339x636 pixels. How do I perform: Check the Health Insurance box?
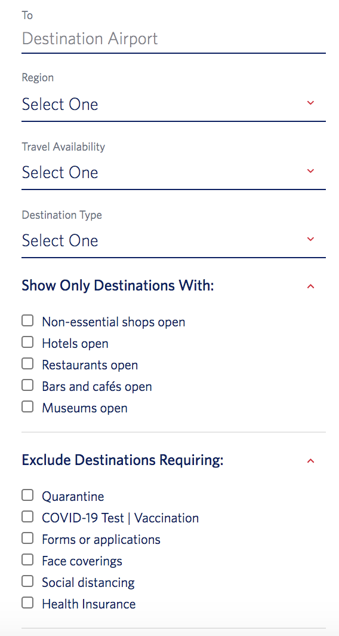pyautogui.click(x=27, y=603)
